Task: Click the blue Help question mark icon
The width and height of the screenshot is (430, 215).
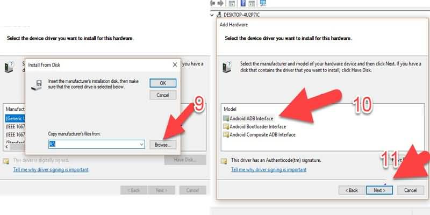Action: [x=243, y=3]
